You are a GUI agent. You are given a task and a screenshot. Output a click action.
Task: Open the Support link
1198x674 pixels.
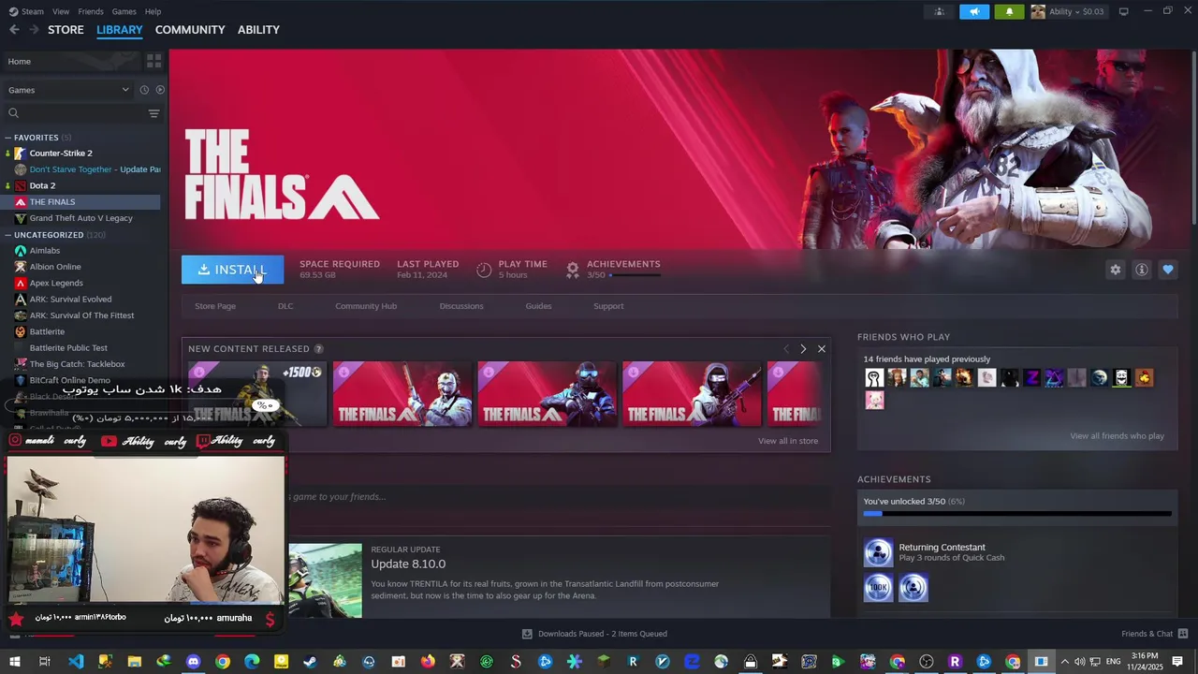coord(608,306)
